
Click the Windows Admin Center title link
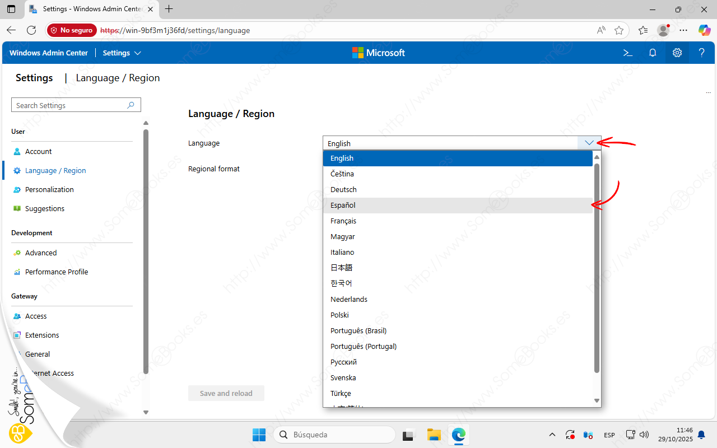(49, 53)
